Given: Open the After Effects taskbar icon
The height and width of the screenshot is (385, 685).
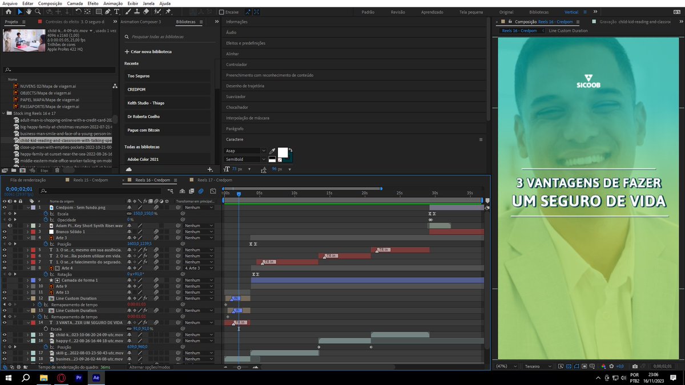Looking at the screenshot, I should pyautogui.click(x=96, y=378).
